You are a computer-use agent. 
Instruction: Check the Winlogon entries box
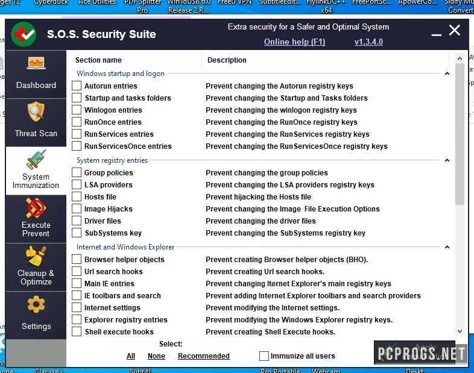pos(77,110)
